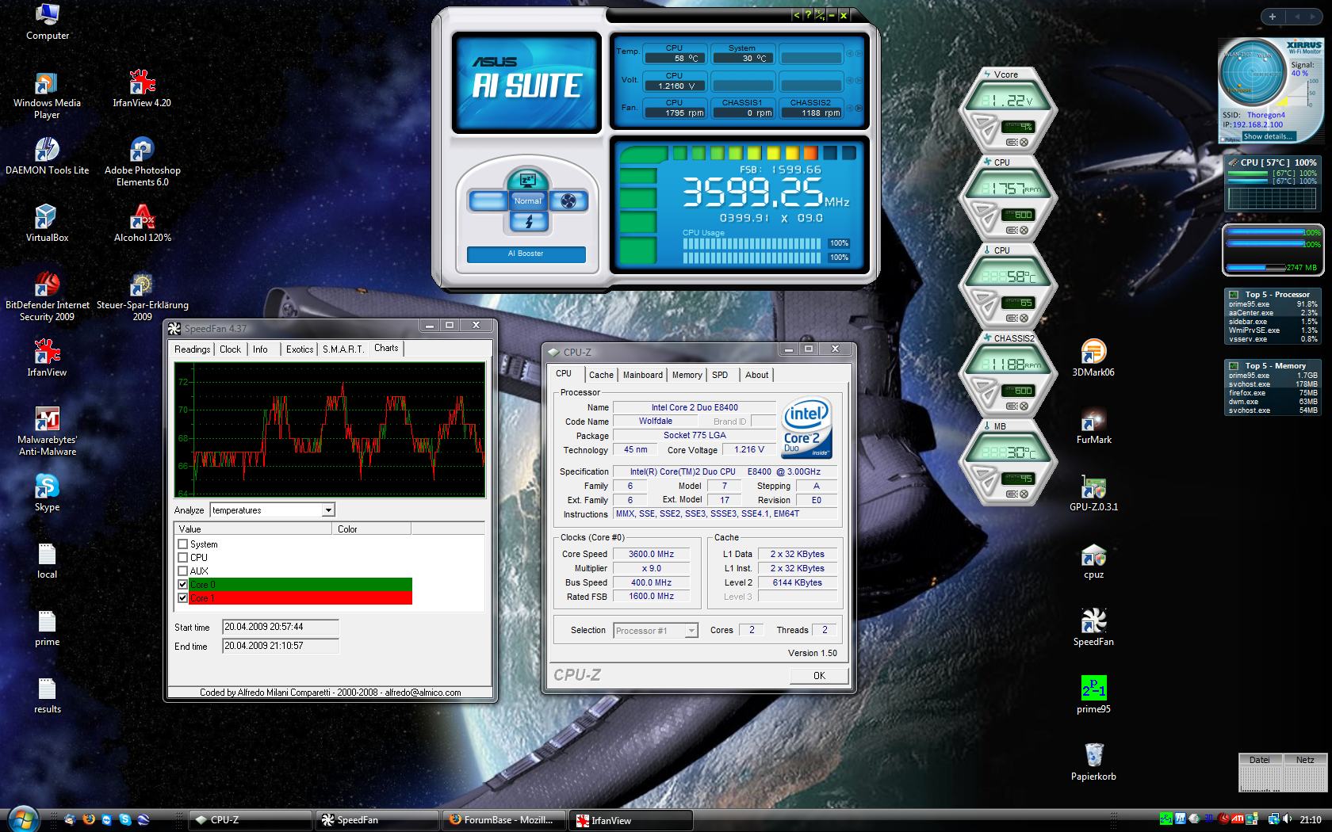The image size is (1332, 832).
Task: Switch to the Clock tab in SpeedFan
Action: (x=231, y=349)
